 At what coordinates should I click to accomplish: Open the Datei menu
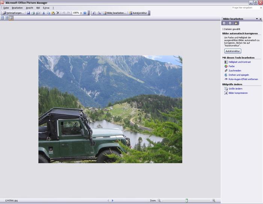[x=6, y=8]
